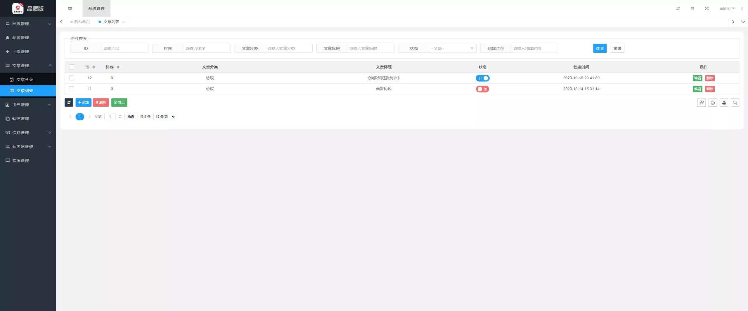Switch to the 后台首页 tab
Viewport: 748px width, 311px height.
click(x=82, y=22)
